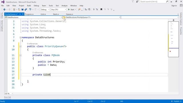
Task: Click the INS indicator in the status bar
Action: (x=122, y=101)
